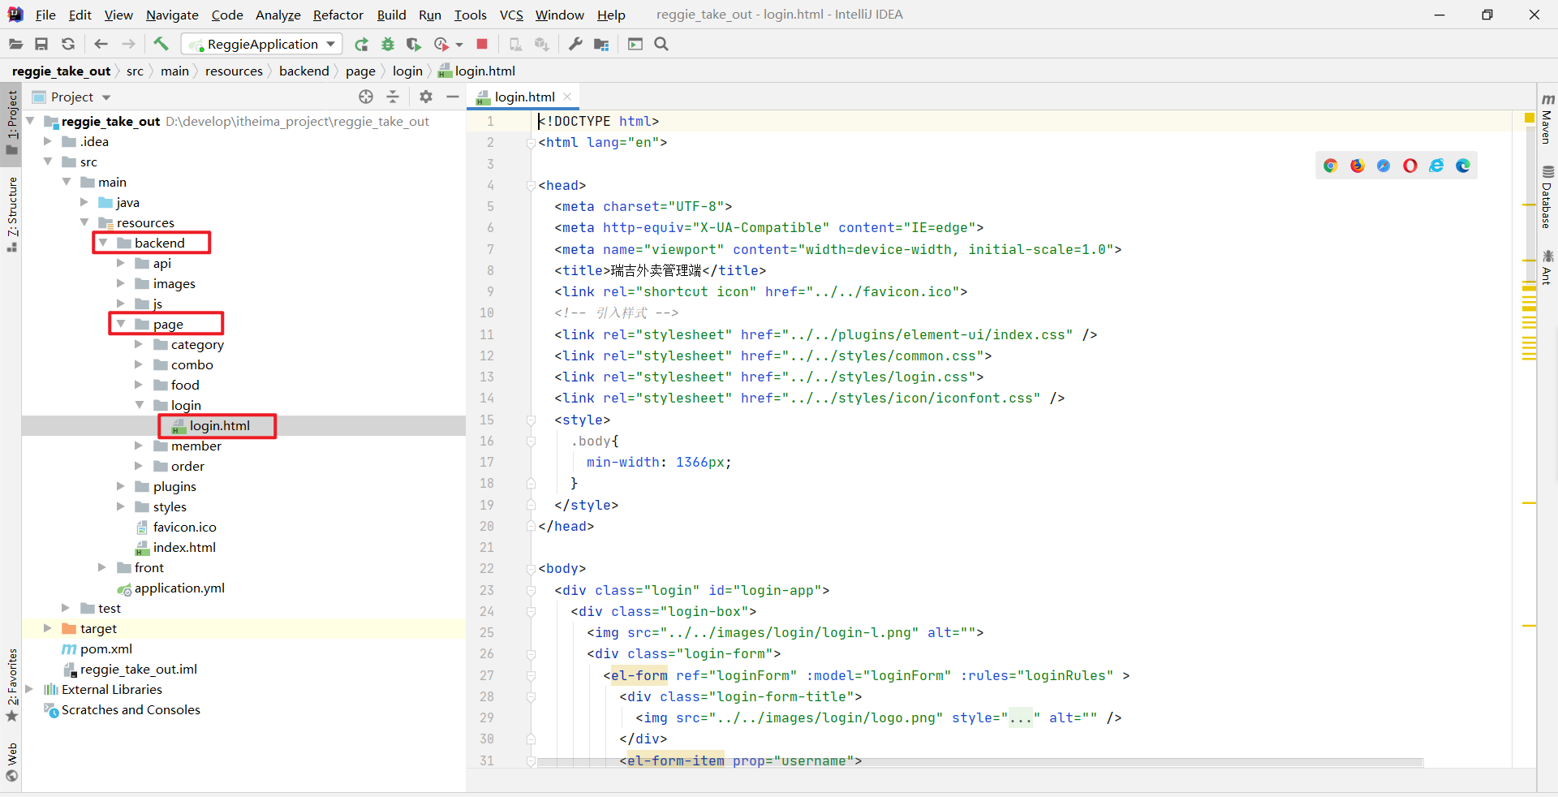Click the editor horizontal scrollbar

(x=979, y=762)
